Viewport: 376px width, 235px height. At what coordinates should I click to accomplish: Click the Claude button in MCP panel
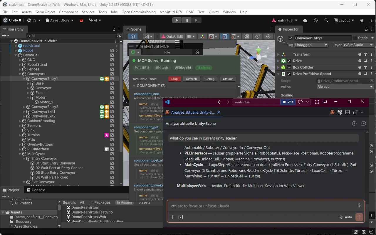tap(228, 79)
